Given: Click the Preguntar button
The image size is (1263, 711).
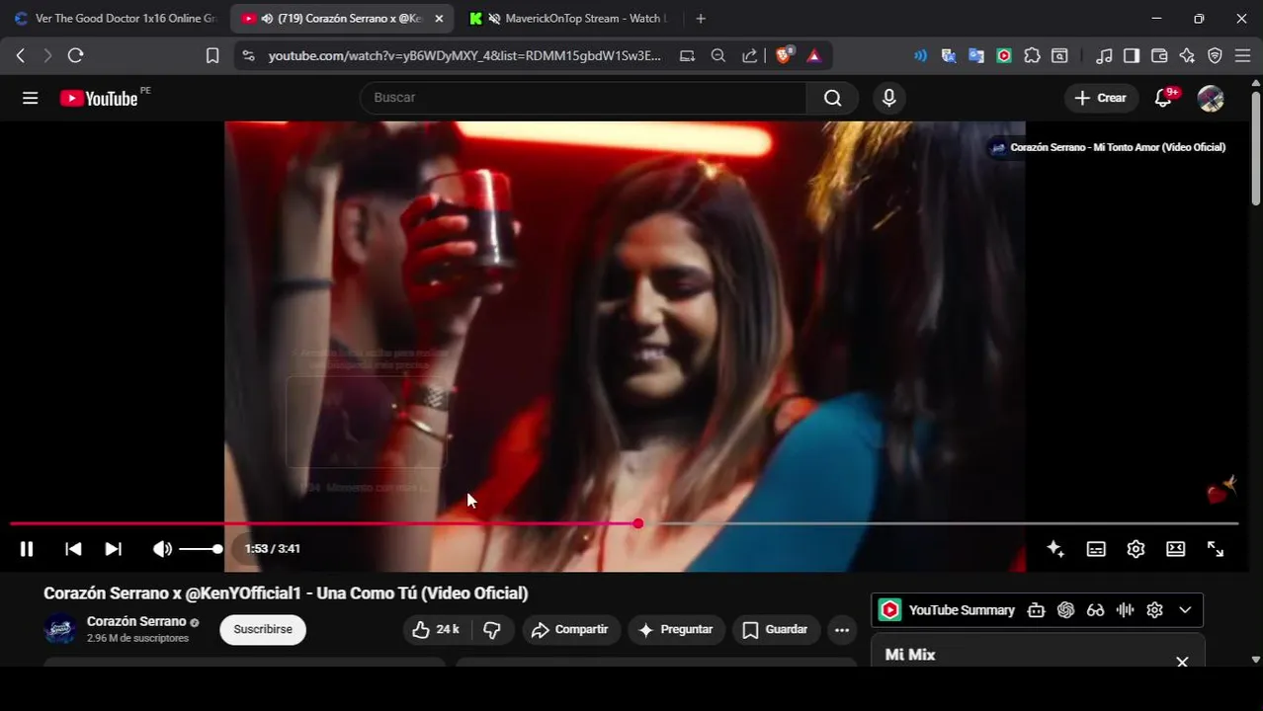Looking at the screenshot, I should tap(676, 630).
